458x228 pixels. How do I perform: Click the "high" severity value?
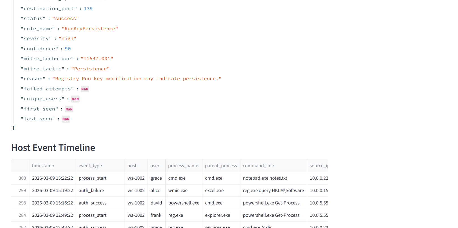coord(67,39)
